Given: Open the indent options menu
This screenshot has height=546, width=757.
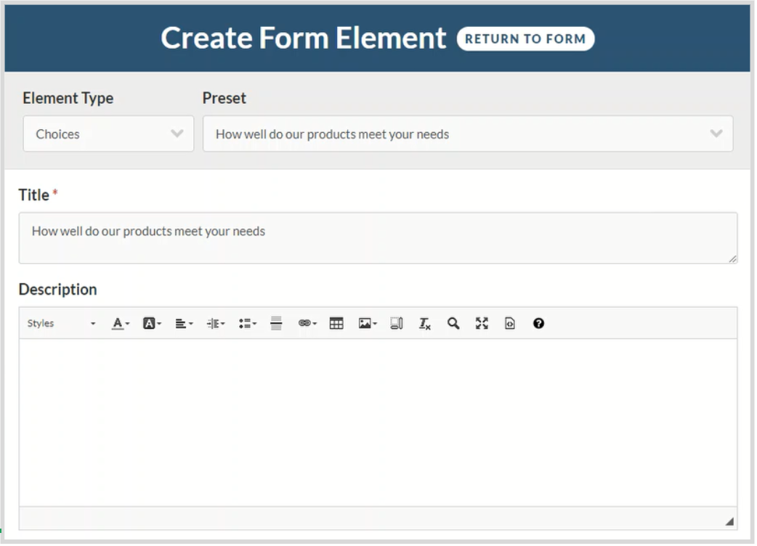Looking at the screenshot, I should pos(216,324).
